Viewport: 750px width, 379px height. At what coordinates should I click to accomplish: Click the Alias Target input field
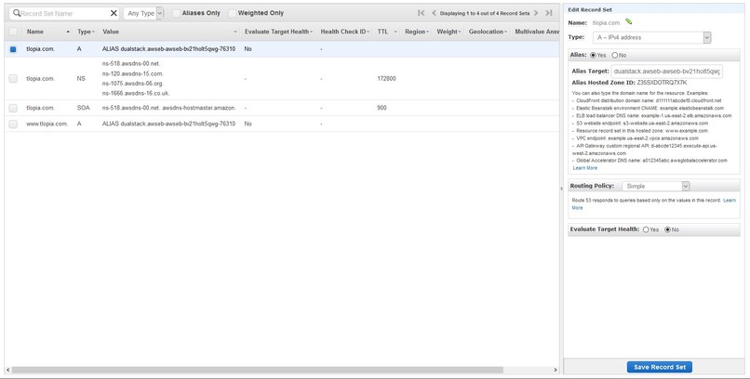[667, 72]
